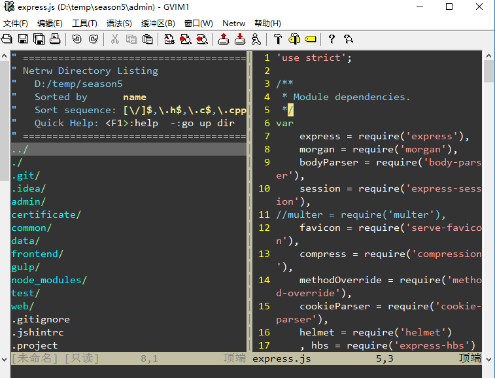Copy selection to clipboard icon
The height and width of the screenshot is (378, 495).
[131, 39]
